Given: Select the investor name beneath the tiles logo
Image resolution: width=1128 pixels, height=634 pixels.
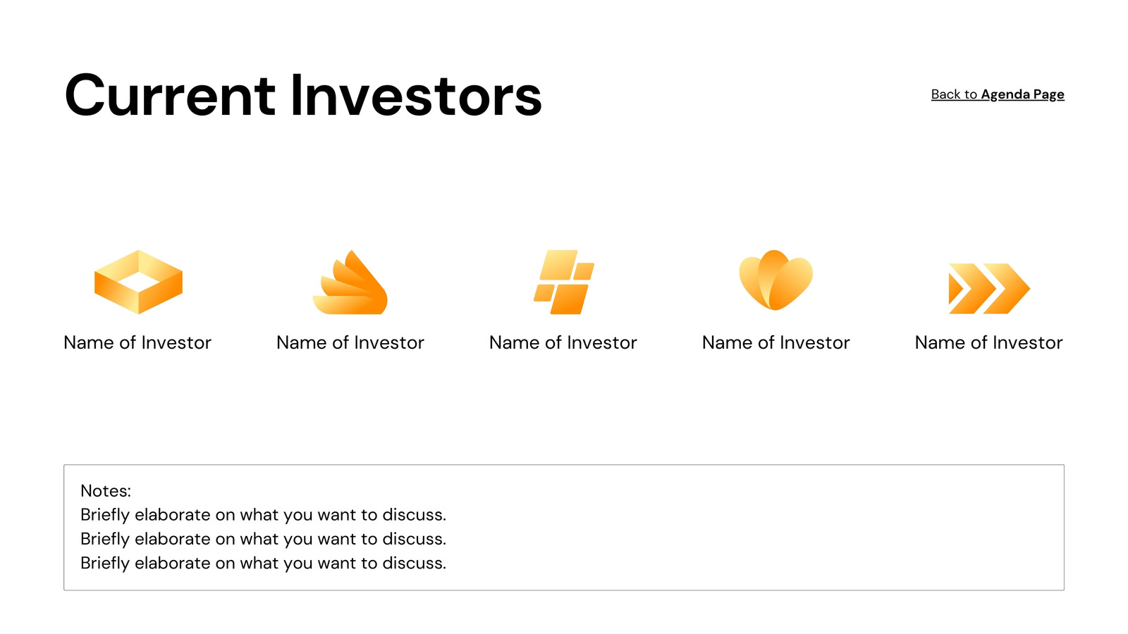Looking at the screenshot, I should [x=563, y=342].
